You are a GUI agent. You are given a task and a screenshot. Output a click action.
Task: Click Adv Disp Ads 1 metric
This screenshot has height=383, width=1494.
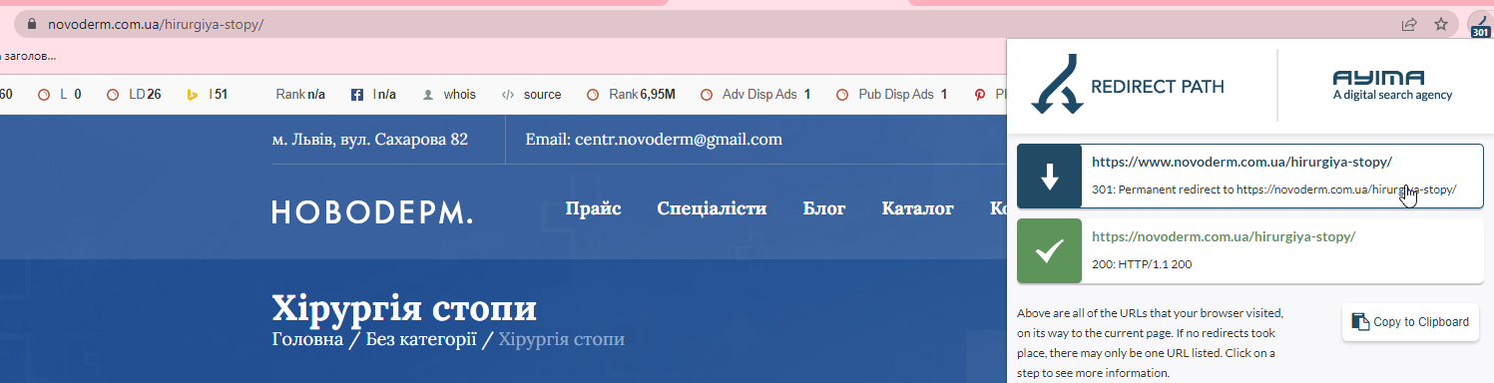(754, 95)
